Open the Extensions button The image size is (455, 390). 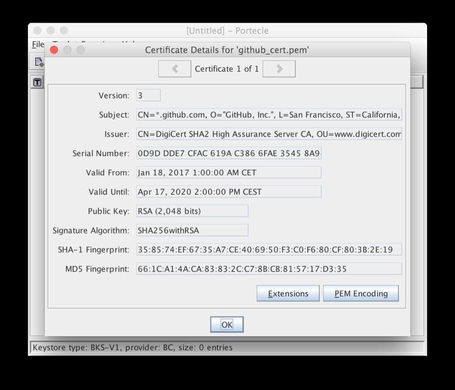(x=288, y=294)
